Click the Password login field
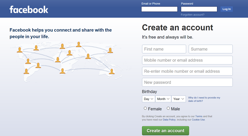The image size is (248, 136). [199, 9]
